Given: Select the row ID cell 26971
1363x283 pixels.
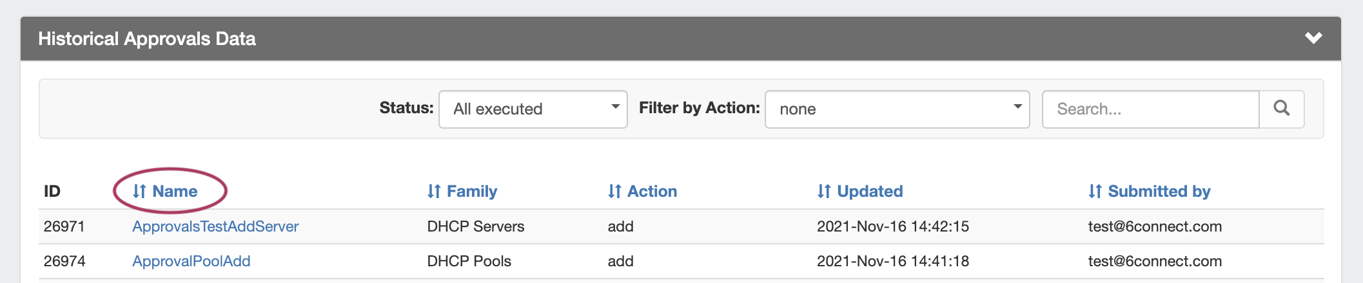Looking at the screenshot, I should tap(64, 226).
